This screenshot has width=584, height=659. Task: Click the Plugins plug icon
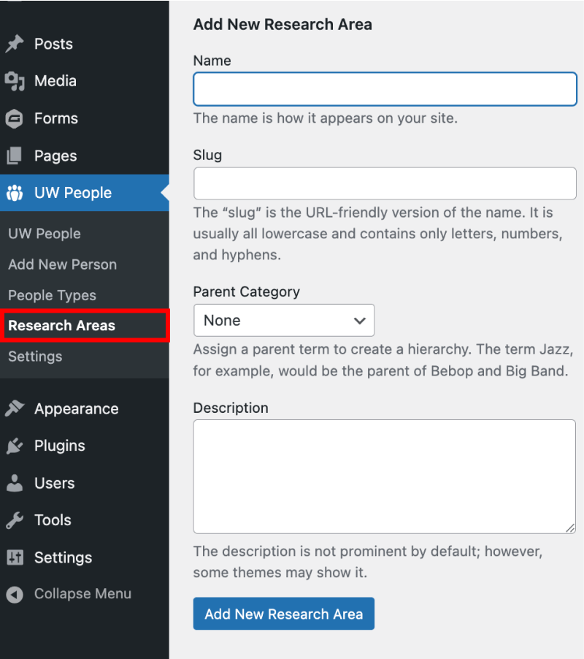[x=15, y=446]
